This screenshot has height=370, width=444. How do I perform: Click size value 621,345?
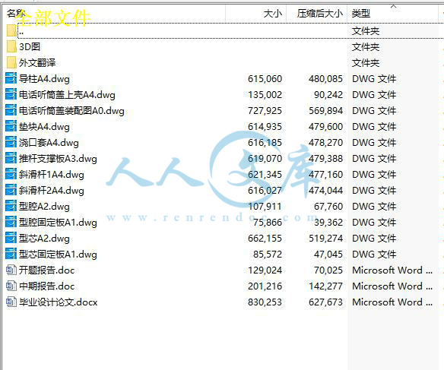265,174
